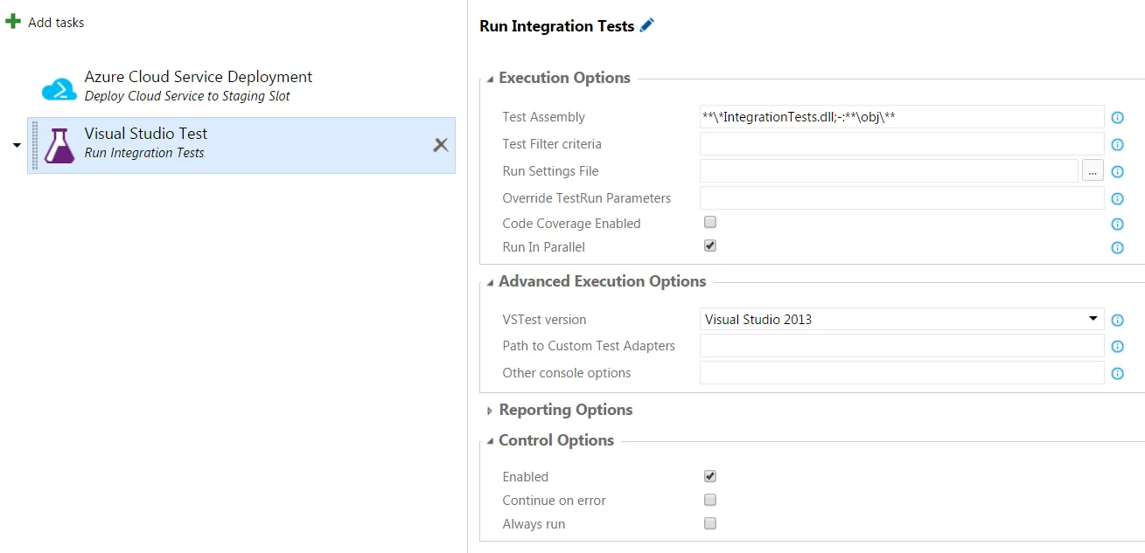Expand the Reporting Options section

(490, 411)
